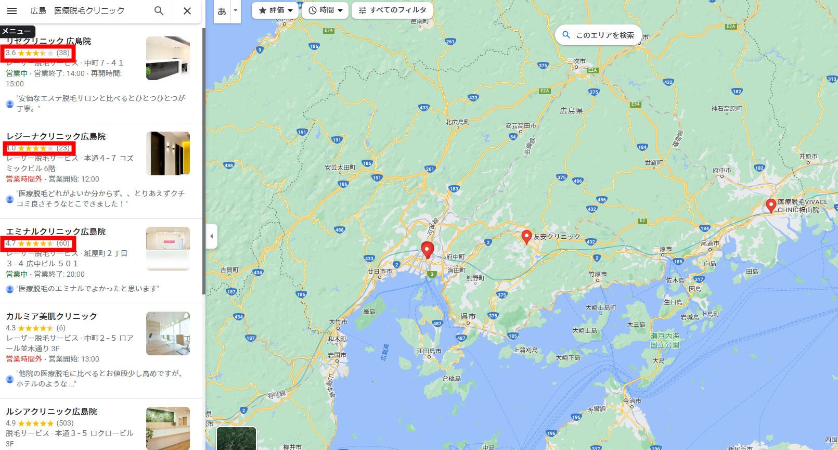The image size is (838, 450).
Task: Open the 時間 hours filter dropdown
Action: 325,10
